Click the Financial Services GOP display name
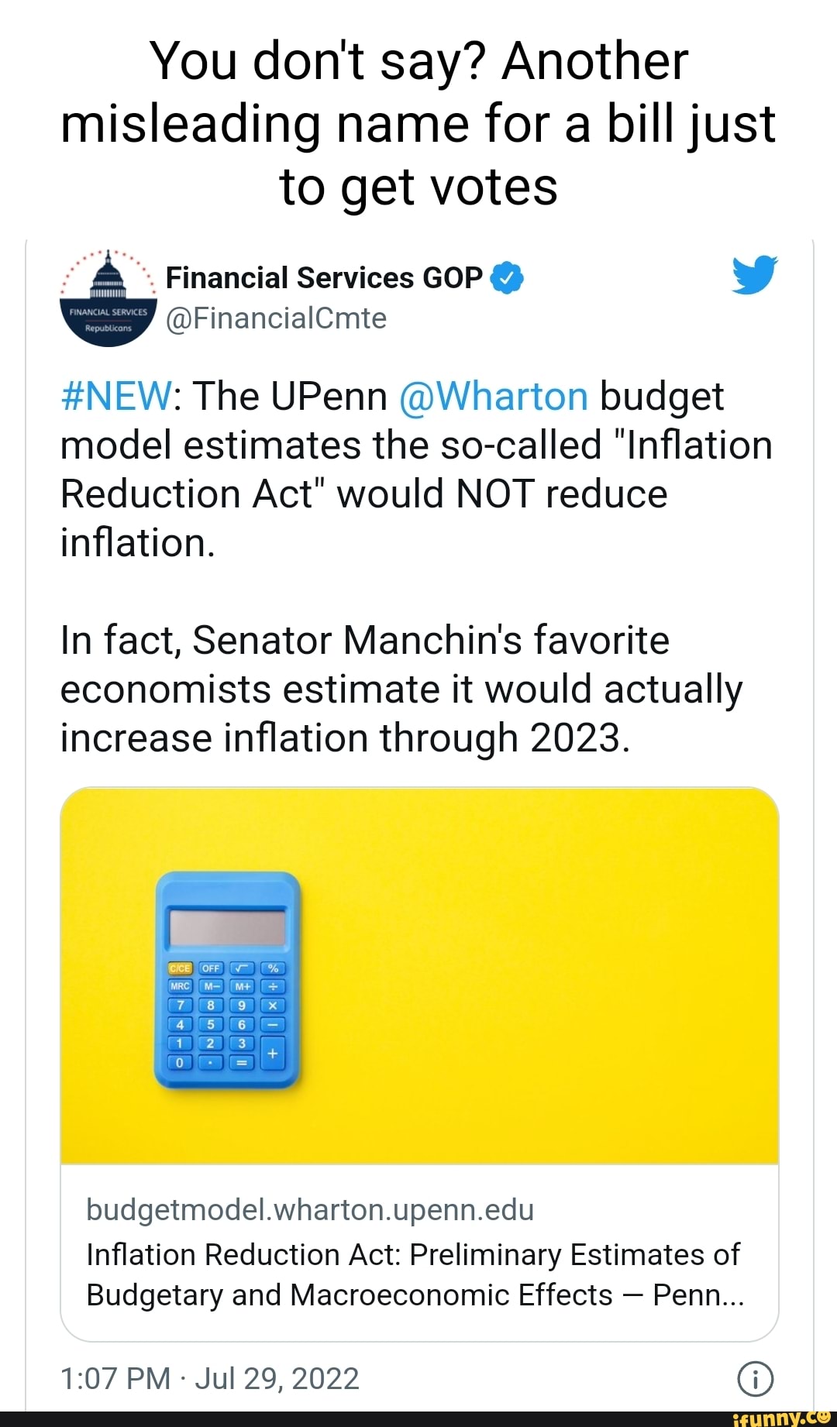 tap(324, 278)
